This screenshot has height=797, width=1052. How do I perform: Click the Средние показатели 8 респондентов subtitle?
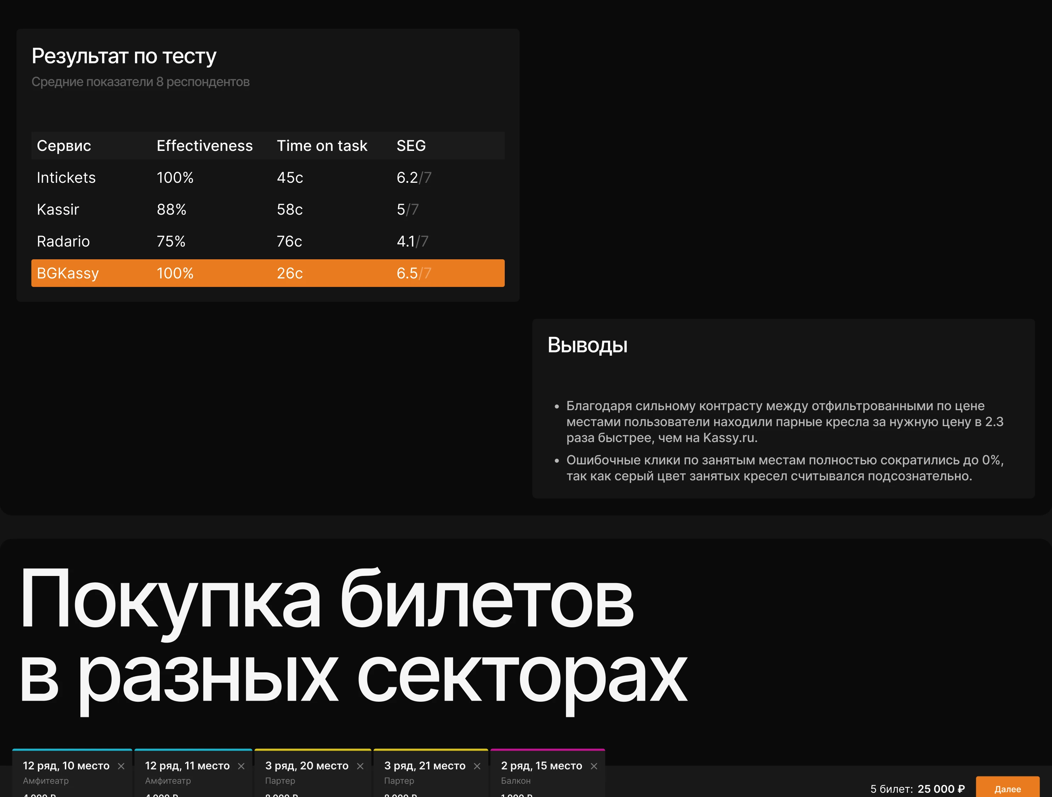(x=140, y=82)
